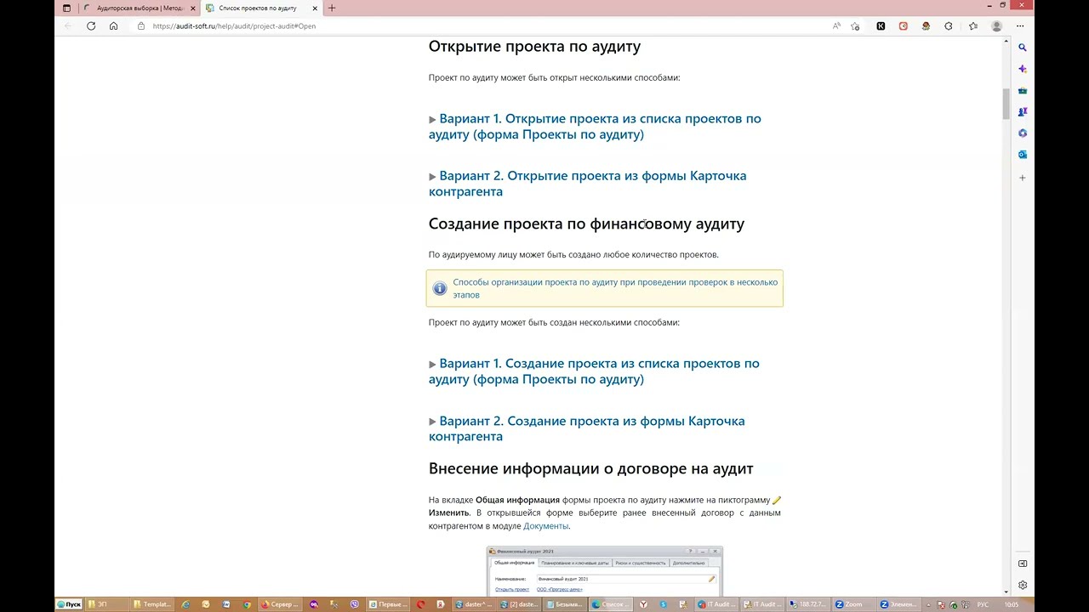This screenshot has height=612, width=1089.
Task: Open the Zoom taskbar item
Action: (x=852, y=604)
